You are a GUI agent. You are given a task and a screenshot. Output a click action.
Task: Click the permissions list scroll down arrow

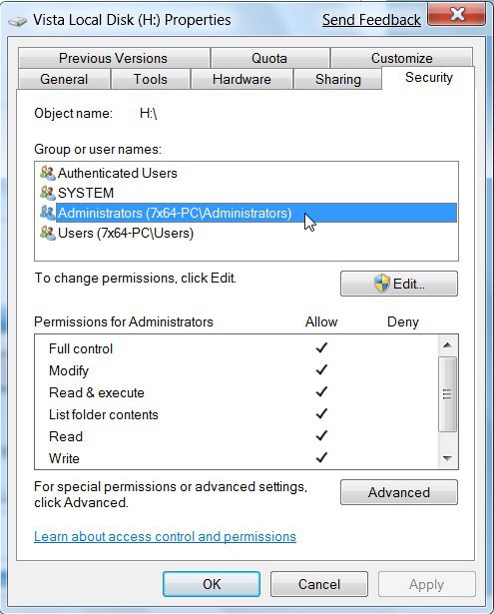pos(447,458)
